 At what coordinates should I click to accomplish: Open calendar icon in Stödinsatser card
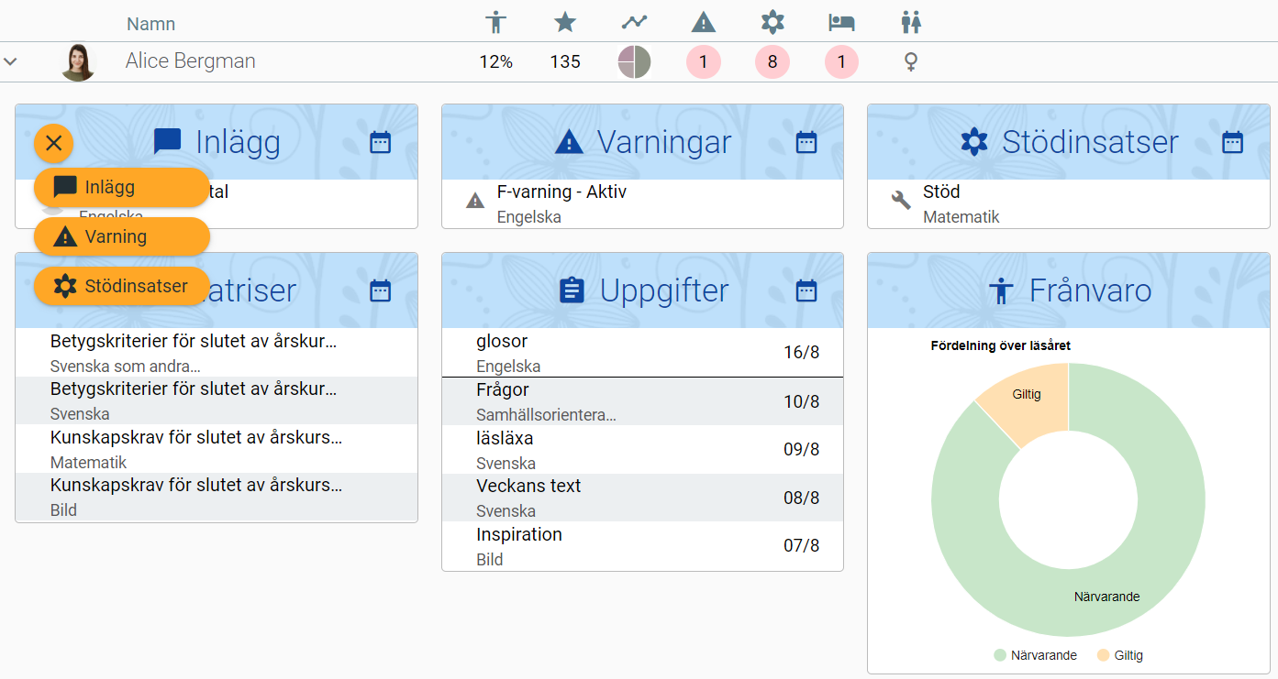[1232, 142]
